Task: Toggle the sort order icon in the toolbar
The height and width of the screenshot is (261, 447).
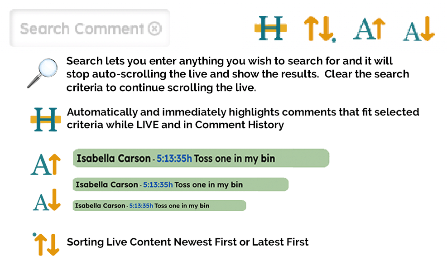Action: click(x=319, y=29)
